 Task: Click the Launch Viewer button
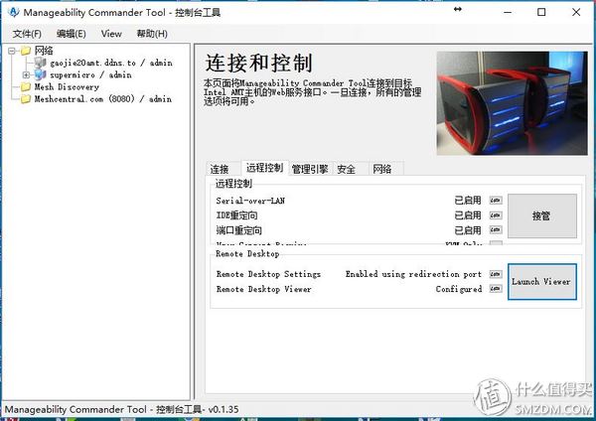coord(542,282)
